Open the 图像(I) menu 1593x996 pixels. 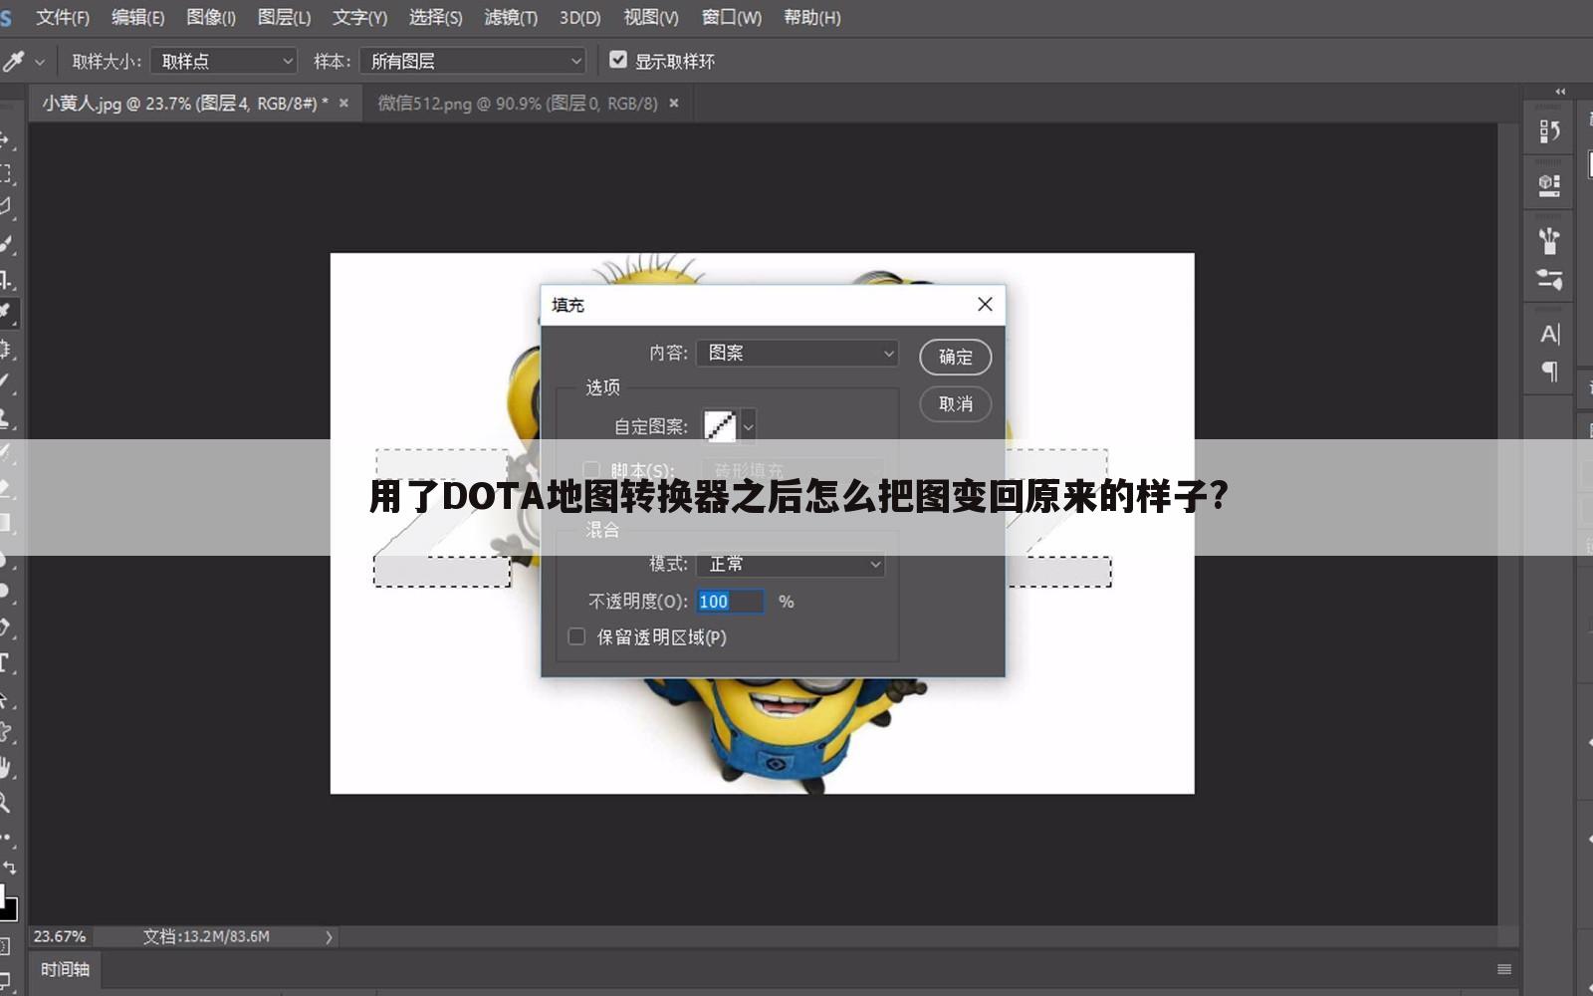[x=211, y=18]
